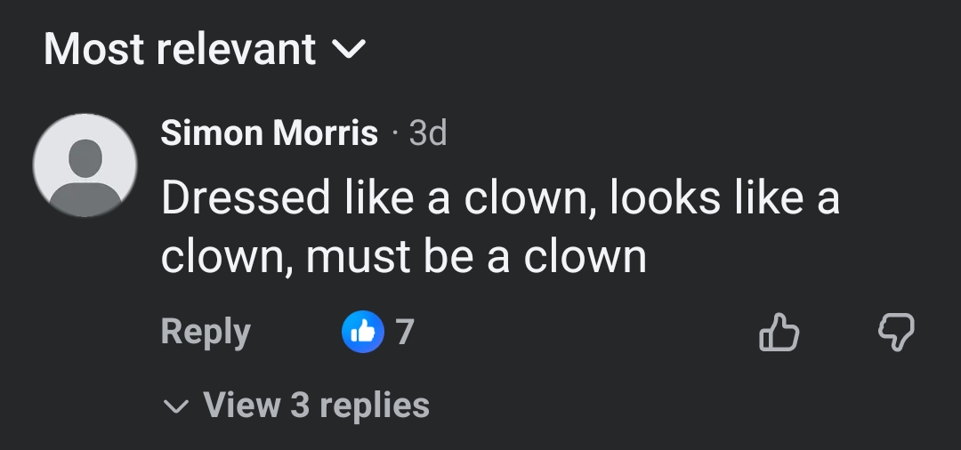Click the arrow beside View 3 replies
Viewport: 961px width, 450px height.
176,406
